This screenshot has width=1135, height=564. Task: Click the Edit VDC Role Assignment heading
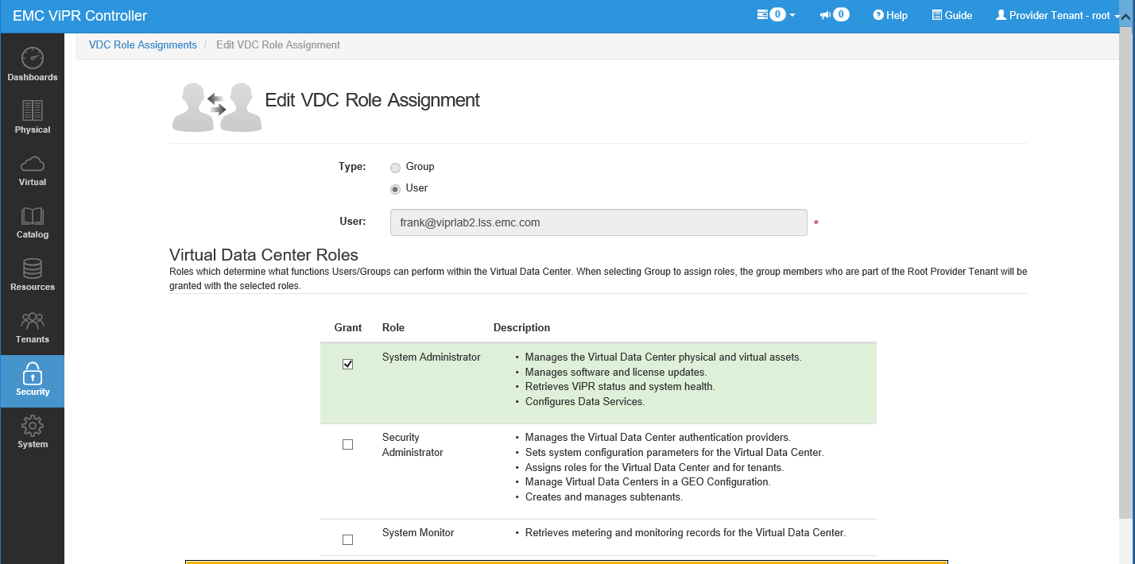372,100
